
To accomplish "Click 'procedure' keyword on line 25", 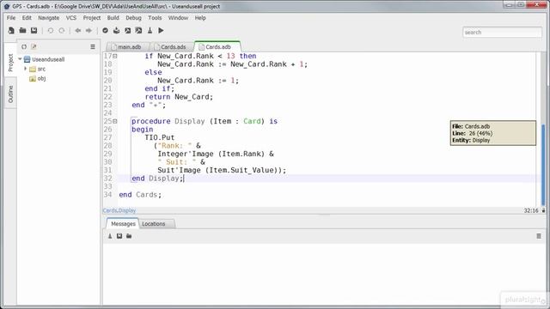I will (151, 121).
